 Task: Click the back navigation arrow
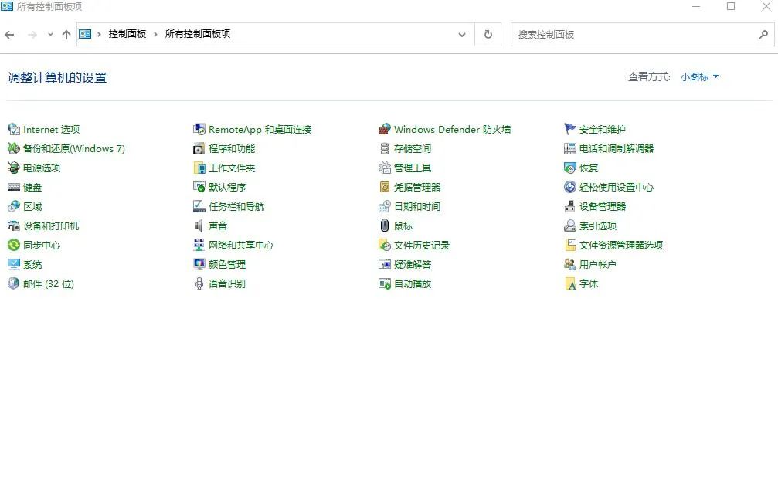(10, 35)
